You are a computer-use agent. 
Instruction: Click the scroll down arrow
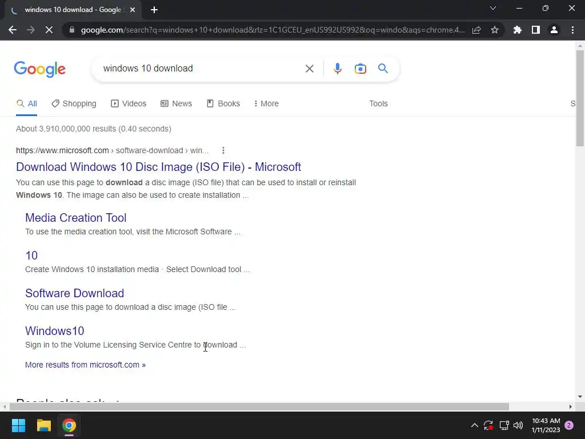pyautogui.click(x=580, y=397)
